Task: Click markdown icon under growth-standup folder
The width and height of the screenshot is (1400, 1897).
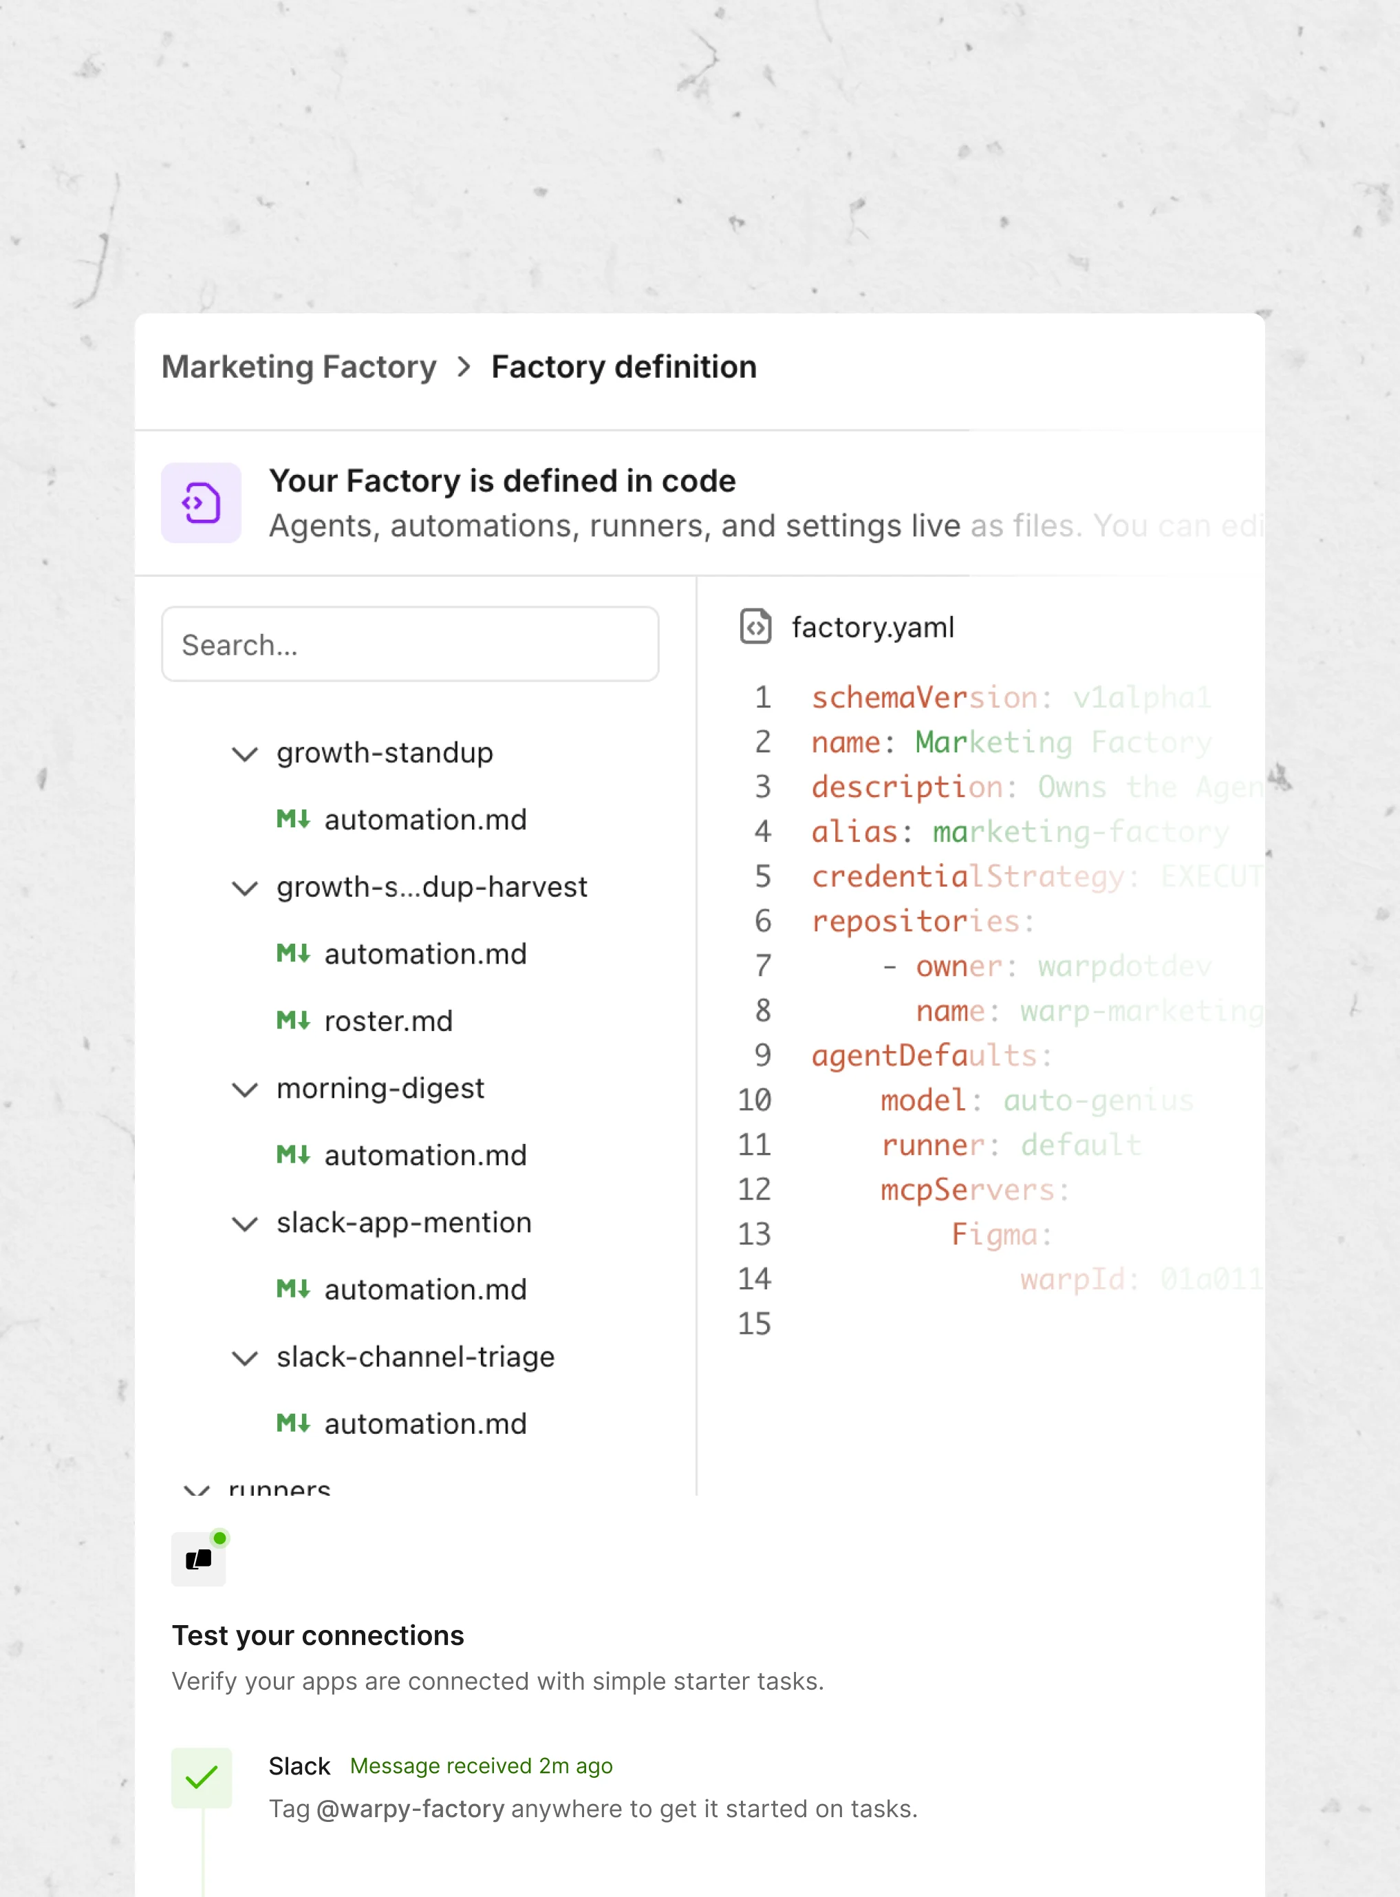Action: click(x=293, y=819)
